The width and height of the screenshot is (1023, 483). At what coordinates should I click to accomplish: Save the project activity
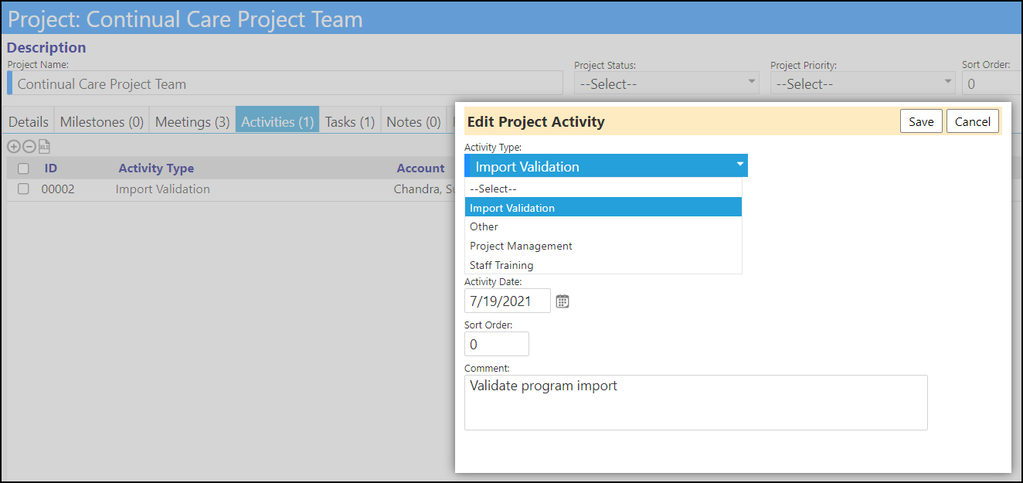[921, 121]
